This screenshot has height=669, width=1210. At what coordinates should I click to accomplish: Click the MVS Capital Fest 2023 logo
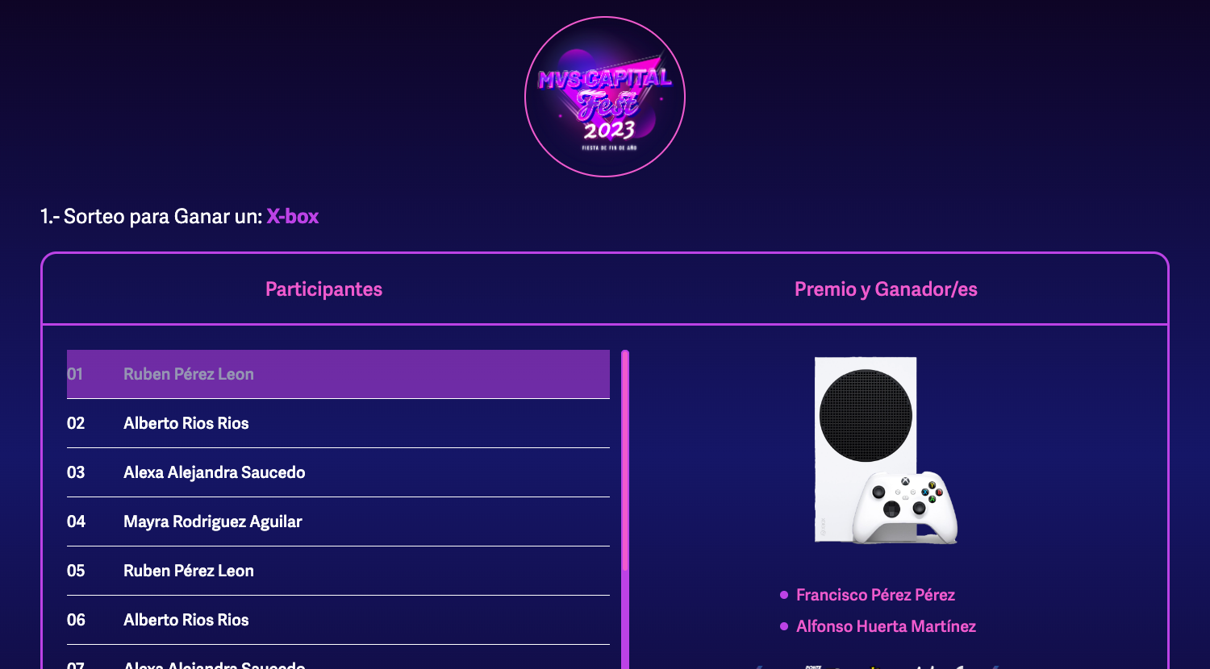(605, 97)
